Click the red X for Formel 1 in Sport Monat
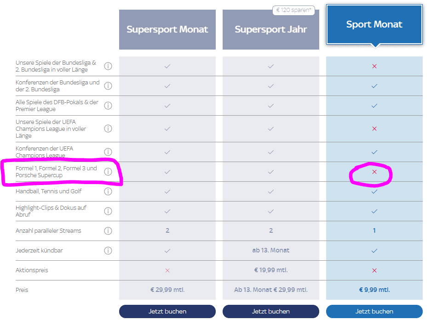The width and height of the screenshot is (431, 325). 374,172
